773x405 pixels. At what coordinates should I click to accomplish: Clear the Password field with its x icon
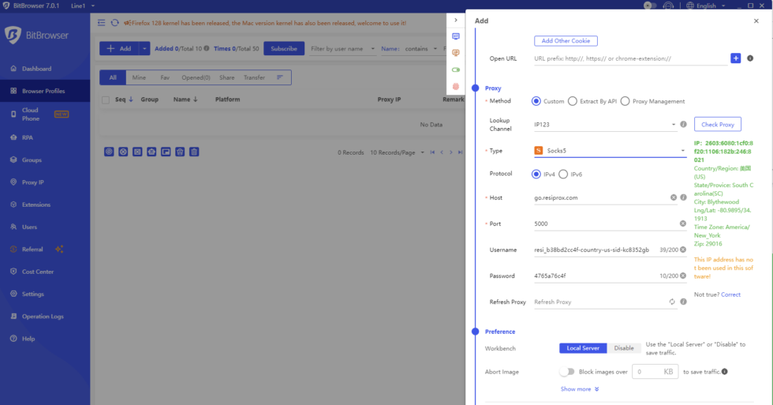[683, 276]
